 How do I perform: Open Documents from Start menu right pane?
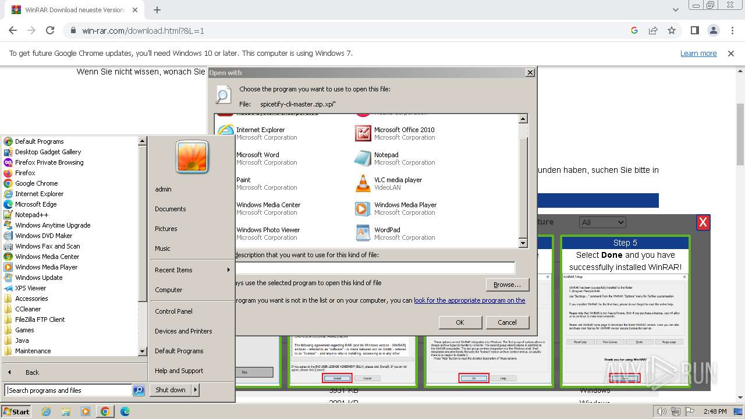[171, 209]
